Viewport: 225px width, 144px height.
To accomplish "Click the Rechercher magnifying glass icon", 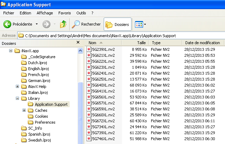I will 76,24.
